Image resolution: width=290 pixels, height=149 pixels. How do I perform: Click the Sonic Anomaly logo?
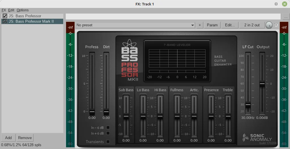(257, 138)
